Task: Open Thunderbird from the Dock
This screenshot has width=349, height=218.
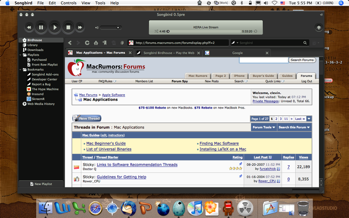Action: pos(129,208)
